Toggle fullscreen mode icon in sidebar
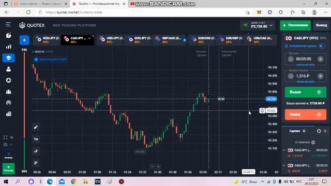This screenshot has width=331, height=186. pos(6,137)
